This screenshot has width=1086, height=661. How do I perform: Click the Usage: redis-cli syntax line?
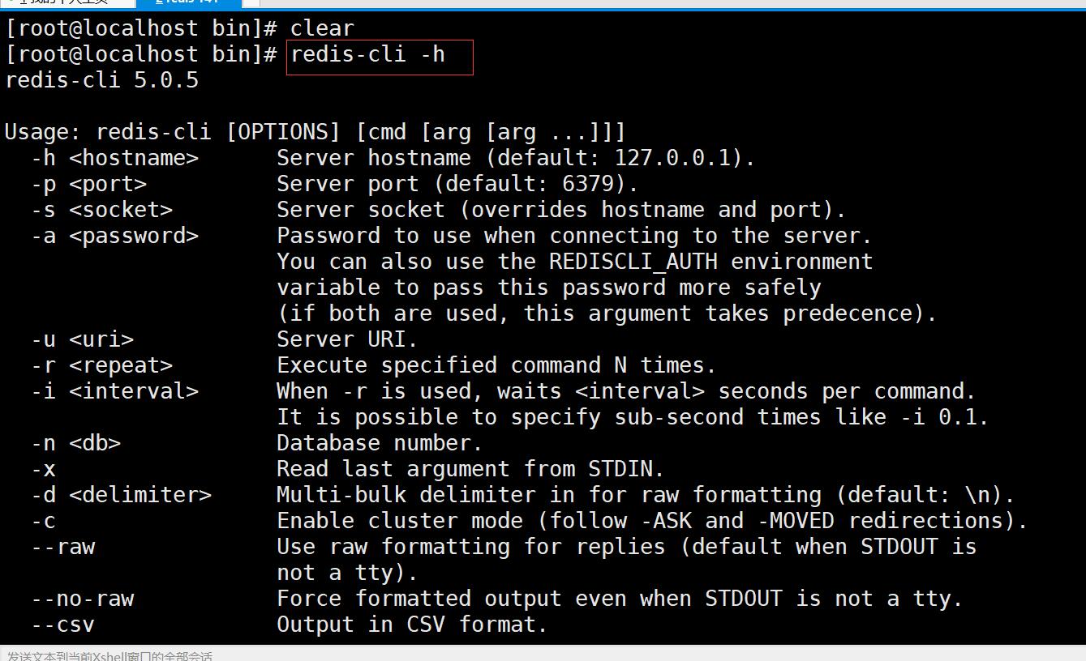point(315,132)
